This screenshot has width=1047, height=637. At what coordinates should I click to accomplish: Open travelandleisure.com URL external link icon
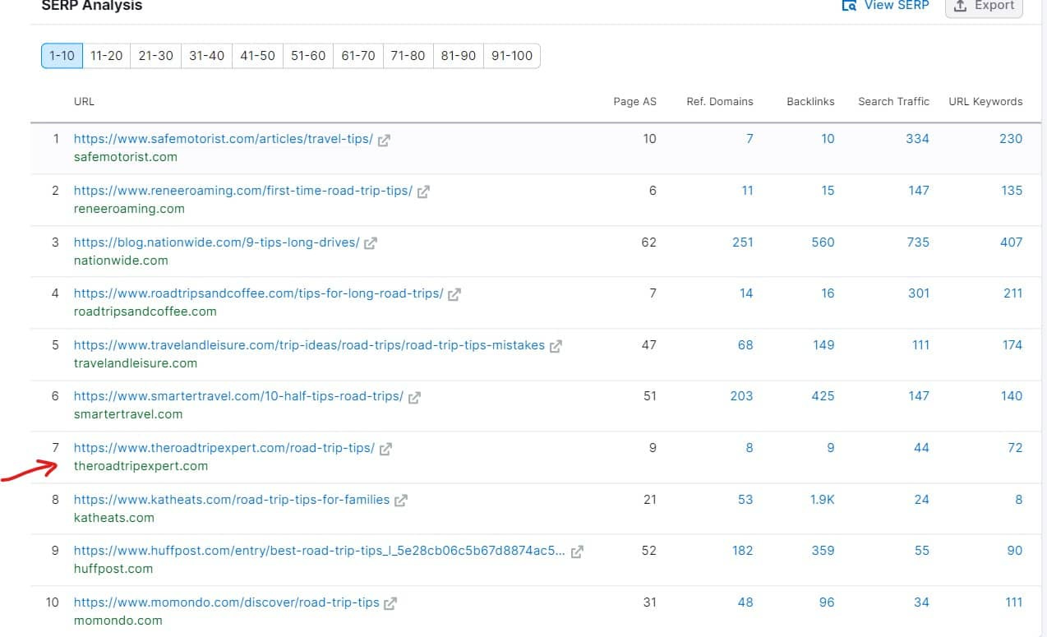point(556,346)
